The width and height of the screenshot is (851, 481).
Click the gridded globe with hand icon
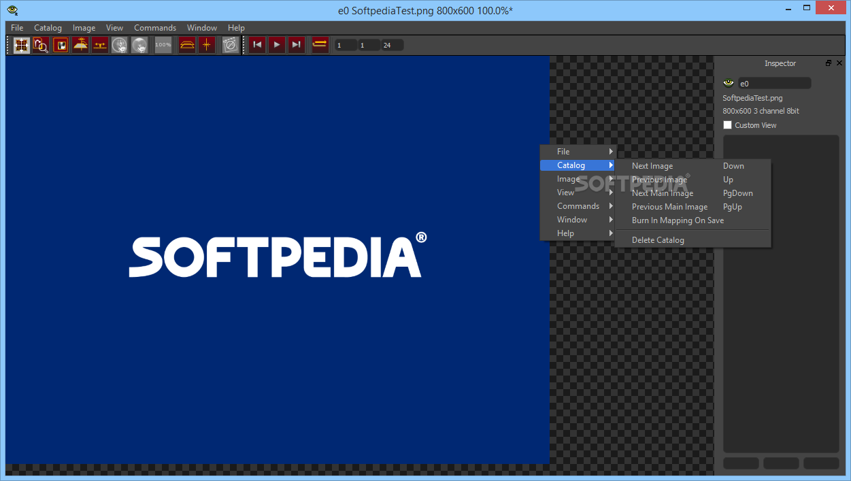(x=120, y=45)
